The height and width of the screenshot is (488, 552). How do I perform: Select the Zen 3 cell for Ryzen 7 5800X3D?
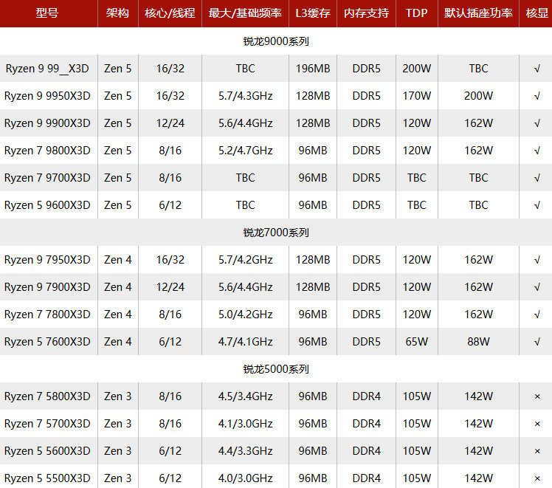pos(118,396)
